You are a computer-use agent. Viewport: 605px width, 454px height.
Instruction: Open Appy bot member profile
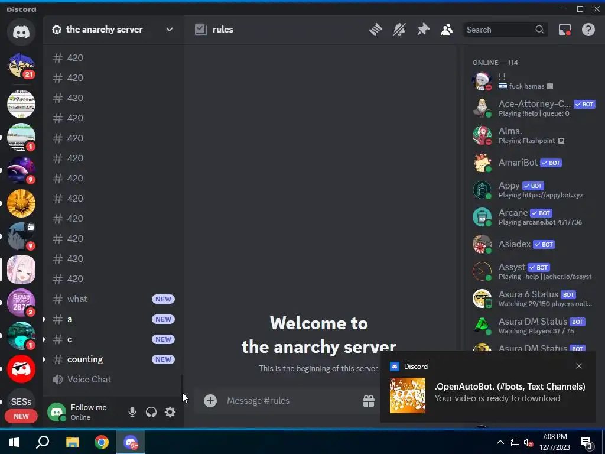[x=534, y=190]
